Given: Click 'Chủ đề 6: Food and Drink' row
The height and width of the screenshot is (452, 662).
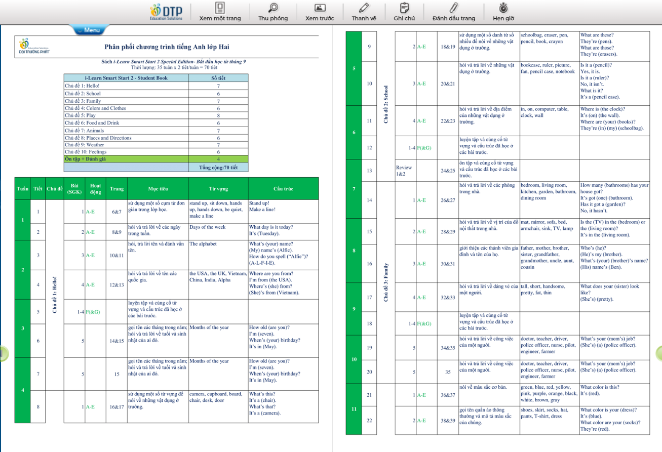Looking at the screenshot, I should click(x=156, y=123).
